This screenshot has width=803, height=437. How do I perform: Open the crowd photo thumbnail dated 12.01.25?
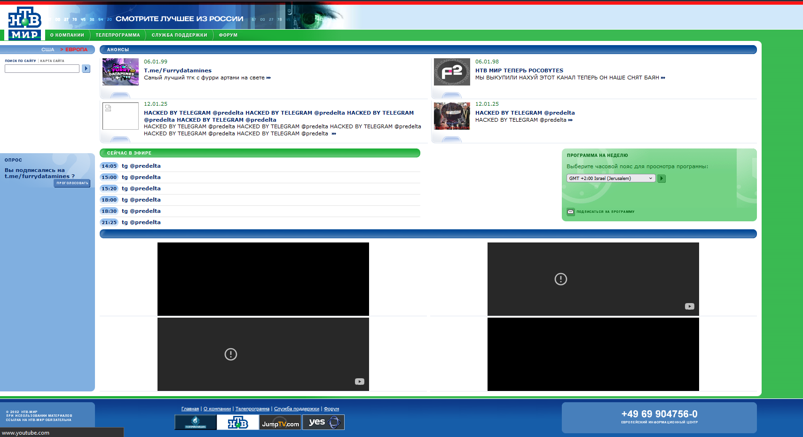(x=452, y=116)
